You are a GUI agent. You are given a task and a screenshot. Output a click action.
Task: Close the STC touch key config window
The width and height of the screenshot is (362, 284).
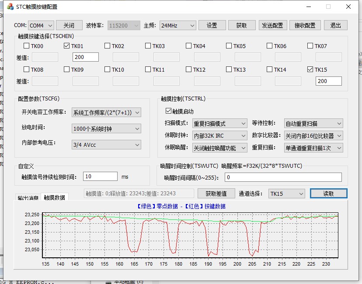pyautogui.click(x=348, y=7)
